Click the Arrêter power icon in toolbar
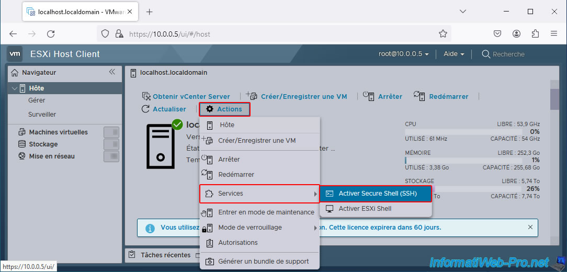This screenshot has height=272, width=567. 369,96
